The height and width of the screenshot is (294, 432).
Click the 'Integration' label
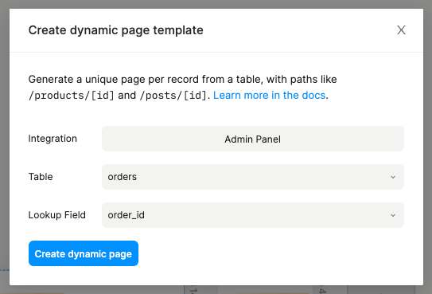[53, 139]
